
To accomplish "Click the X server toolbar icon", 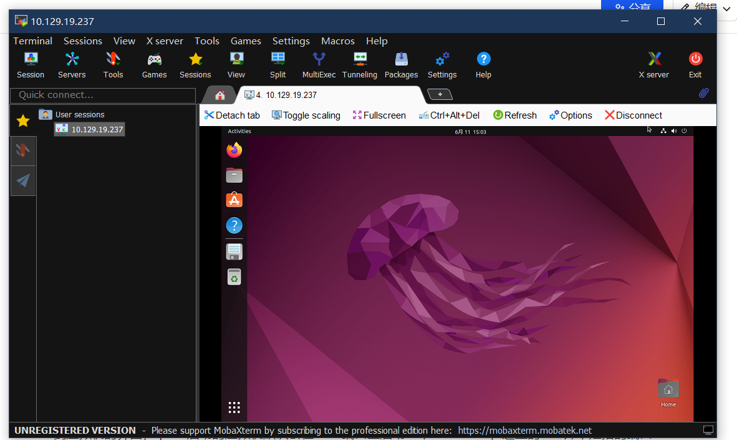I will [x=654, y=65].
